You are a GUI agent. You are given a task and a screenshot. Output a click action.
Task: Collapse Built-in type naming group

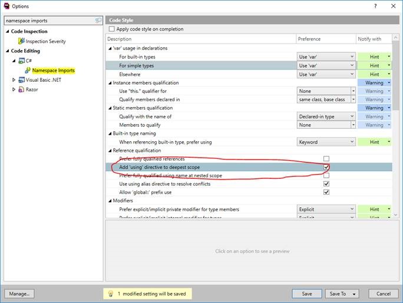point(110,134)
